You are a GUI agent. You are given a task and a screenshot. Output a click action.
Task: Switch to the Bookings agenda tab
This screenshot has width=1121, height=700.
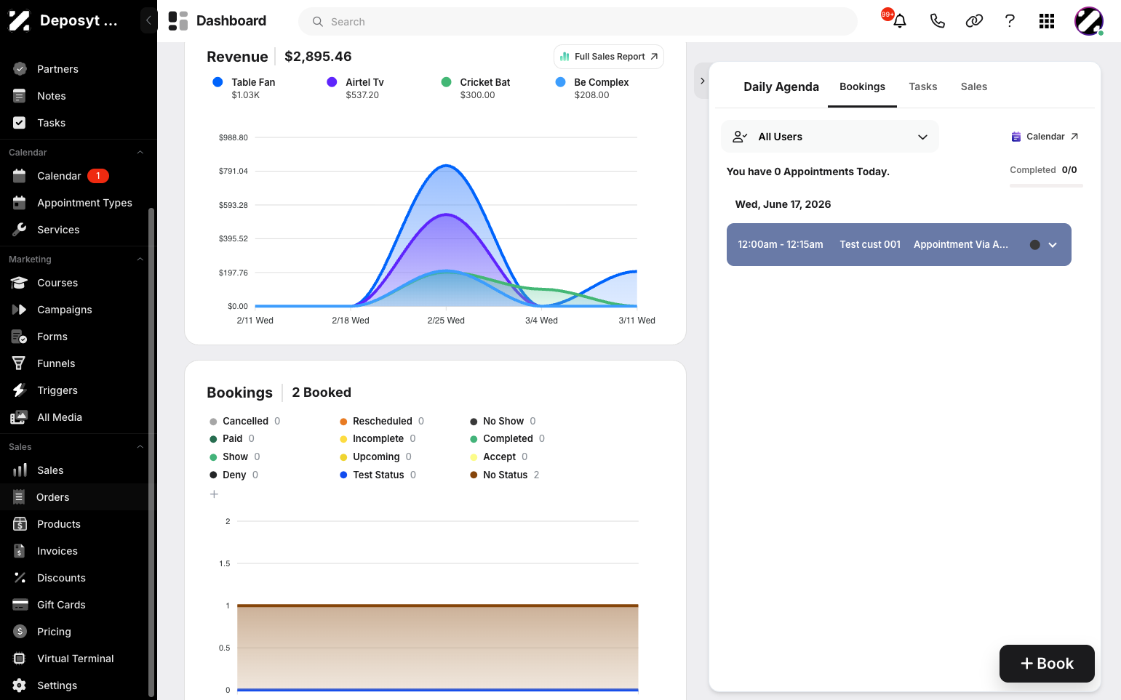(862, 87)
